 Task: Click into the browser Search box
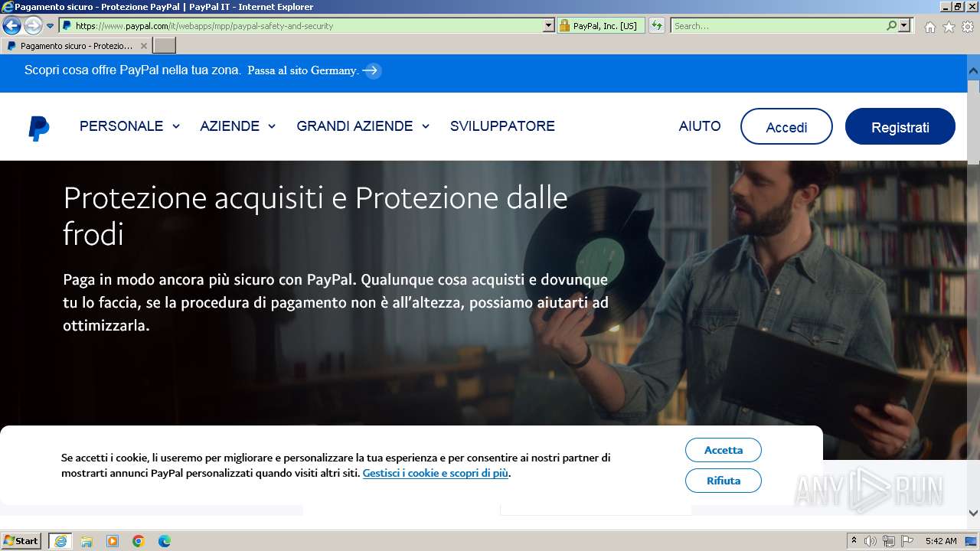[778, 25]
